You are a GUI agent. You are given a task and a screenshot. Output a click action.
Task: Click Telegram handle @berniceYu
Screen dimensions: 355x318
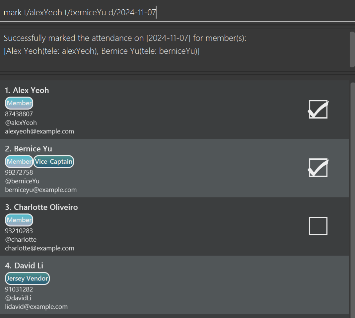point(22,181)
